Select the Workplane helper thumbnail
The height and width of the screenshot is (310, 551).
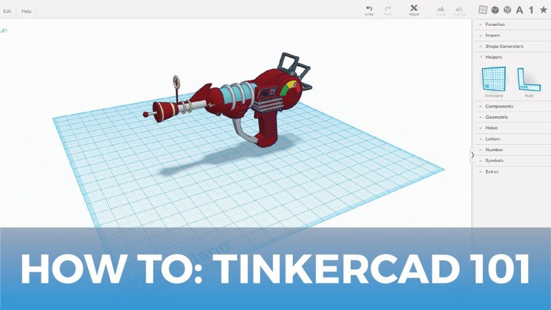click(493, 79)
